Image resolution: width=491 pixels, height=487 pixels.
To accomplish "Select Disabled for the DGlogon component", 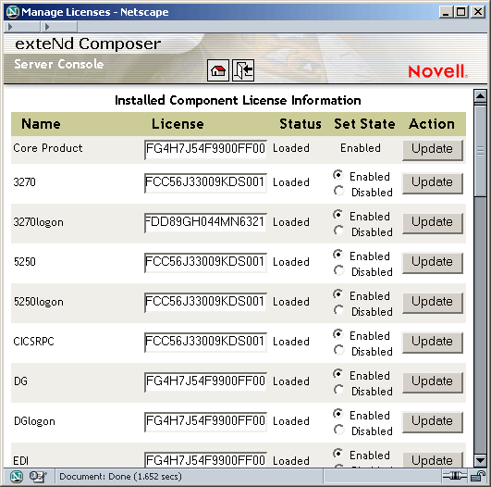I will click(x=338, y=430).
